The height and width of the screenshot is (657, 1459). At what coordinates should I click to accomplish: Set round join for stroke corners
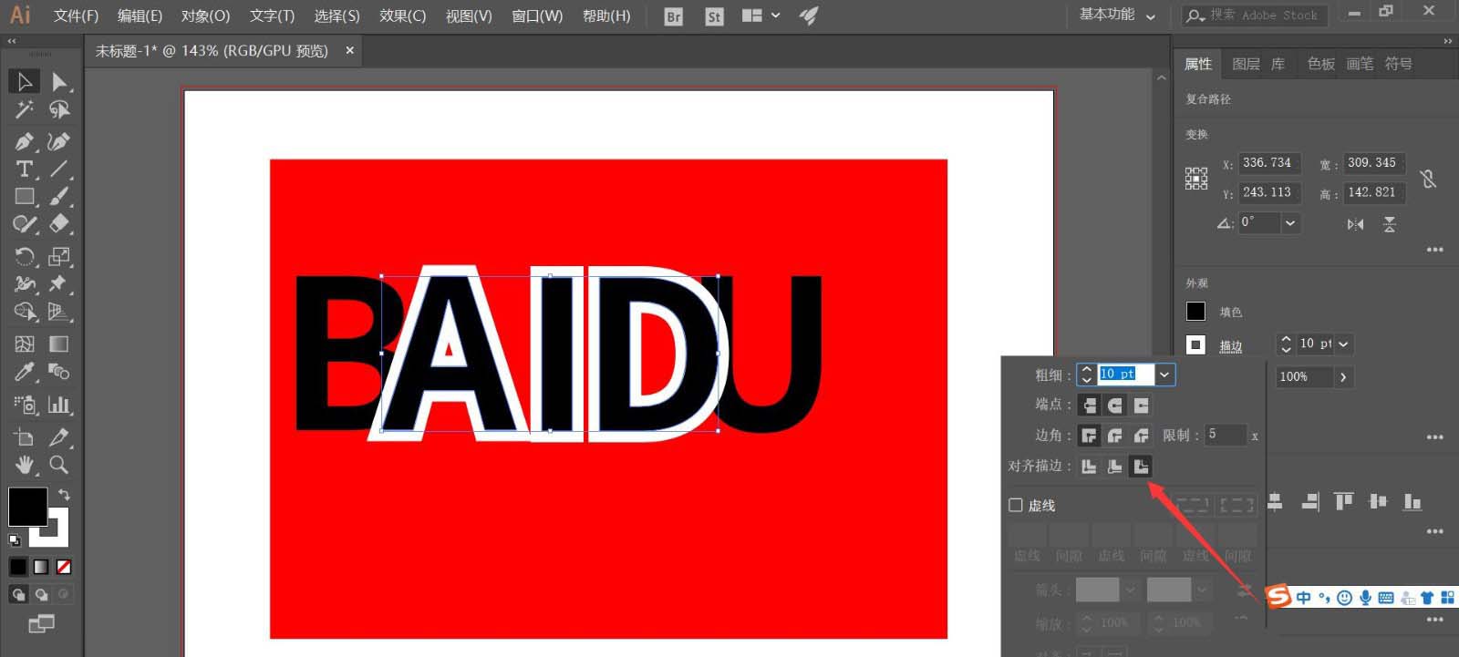tap(1114, 436)
